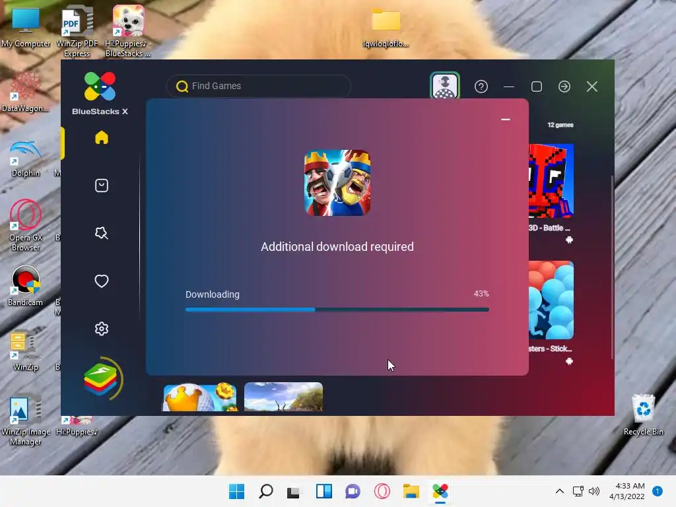Open Chat app on taskbar

pos(353,491)
